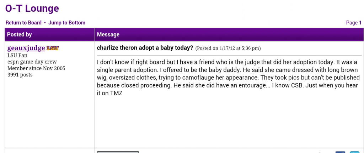Share the post via Facebook icon
This screenshot has height=153, width=364.
[340, 152]
